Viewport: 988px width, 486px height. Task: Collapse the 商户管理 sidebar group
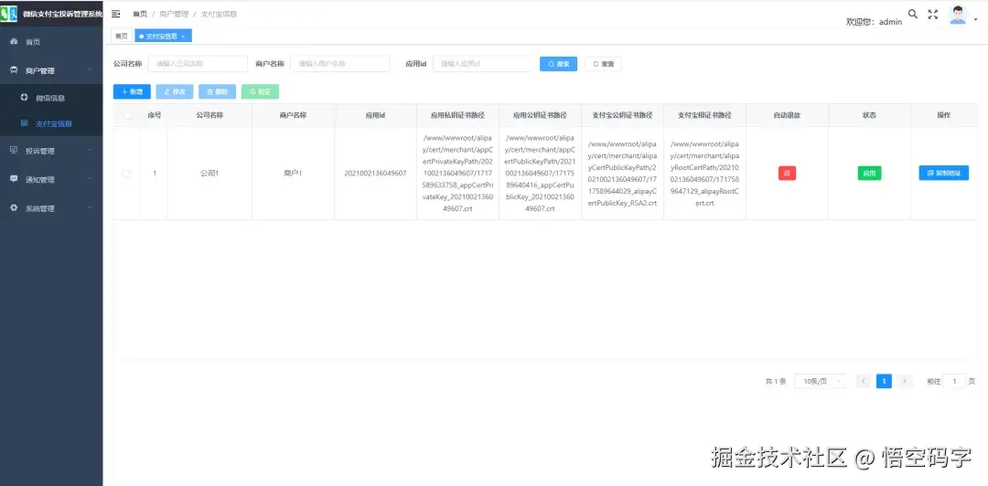[x=51, y=70]
